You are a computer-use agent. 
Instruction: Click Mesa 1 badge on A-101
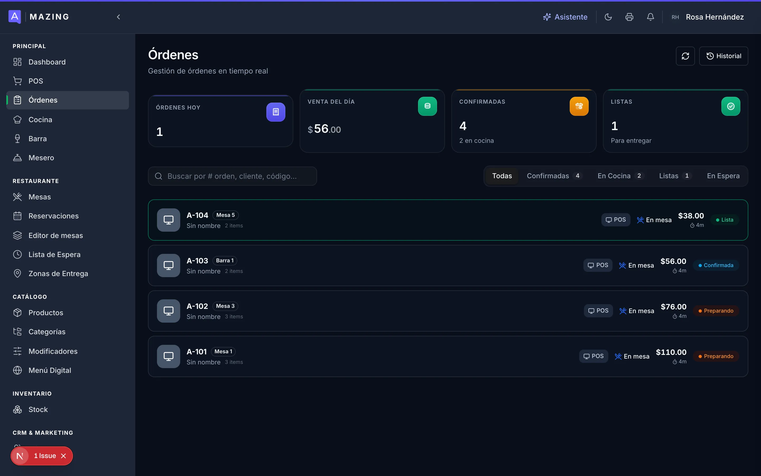(x=223, y=352)
